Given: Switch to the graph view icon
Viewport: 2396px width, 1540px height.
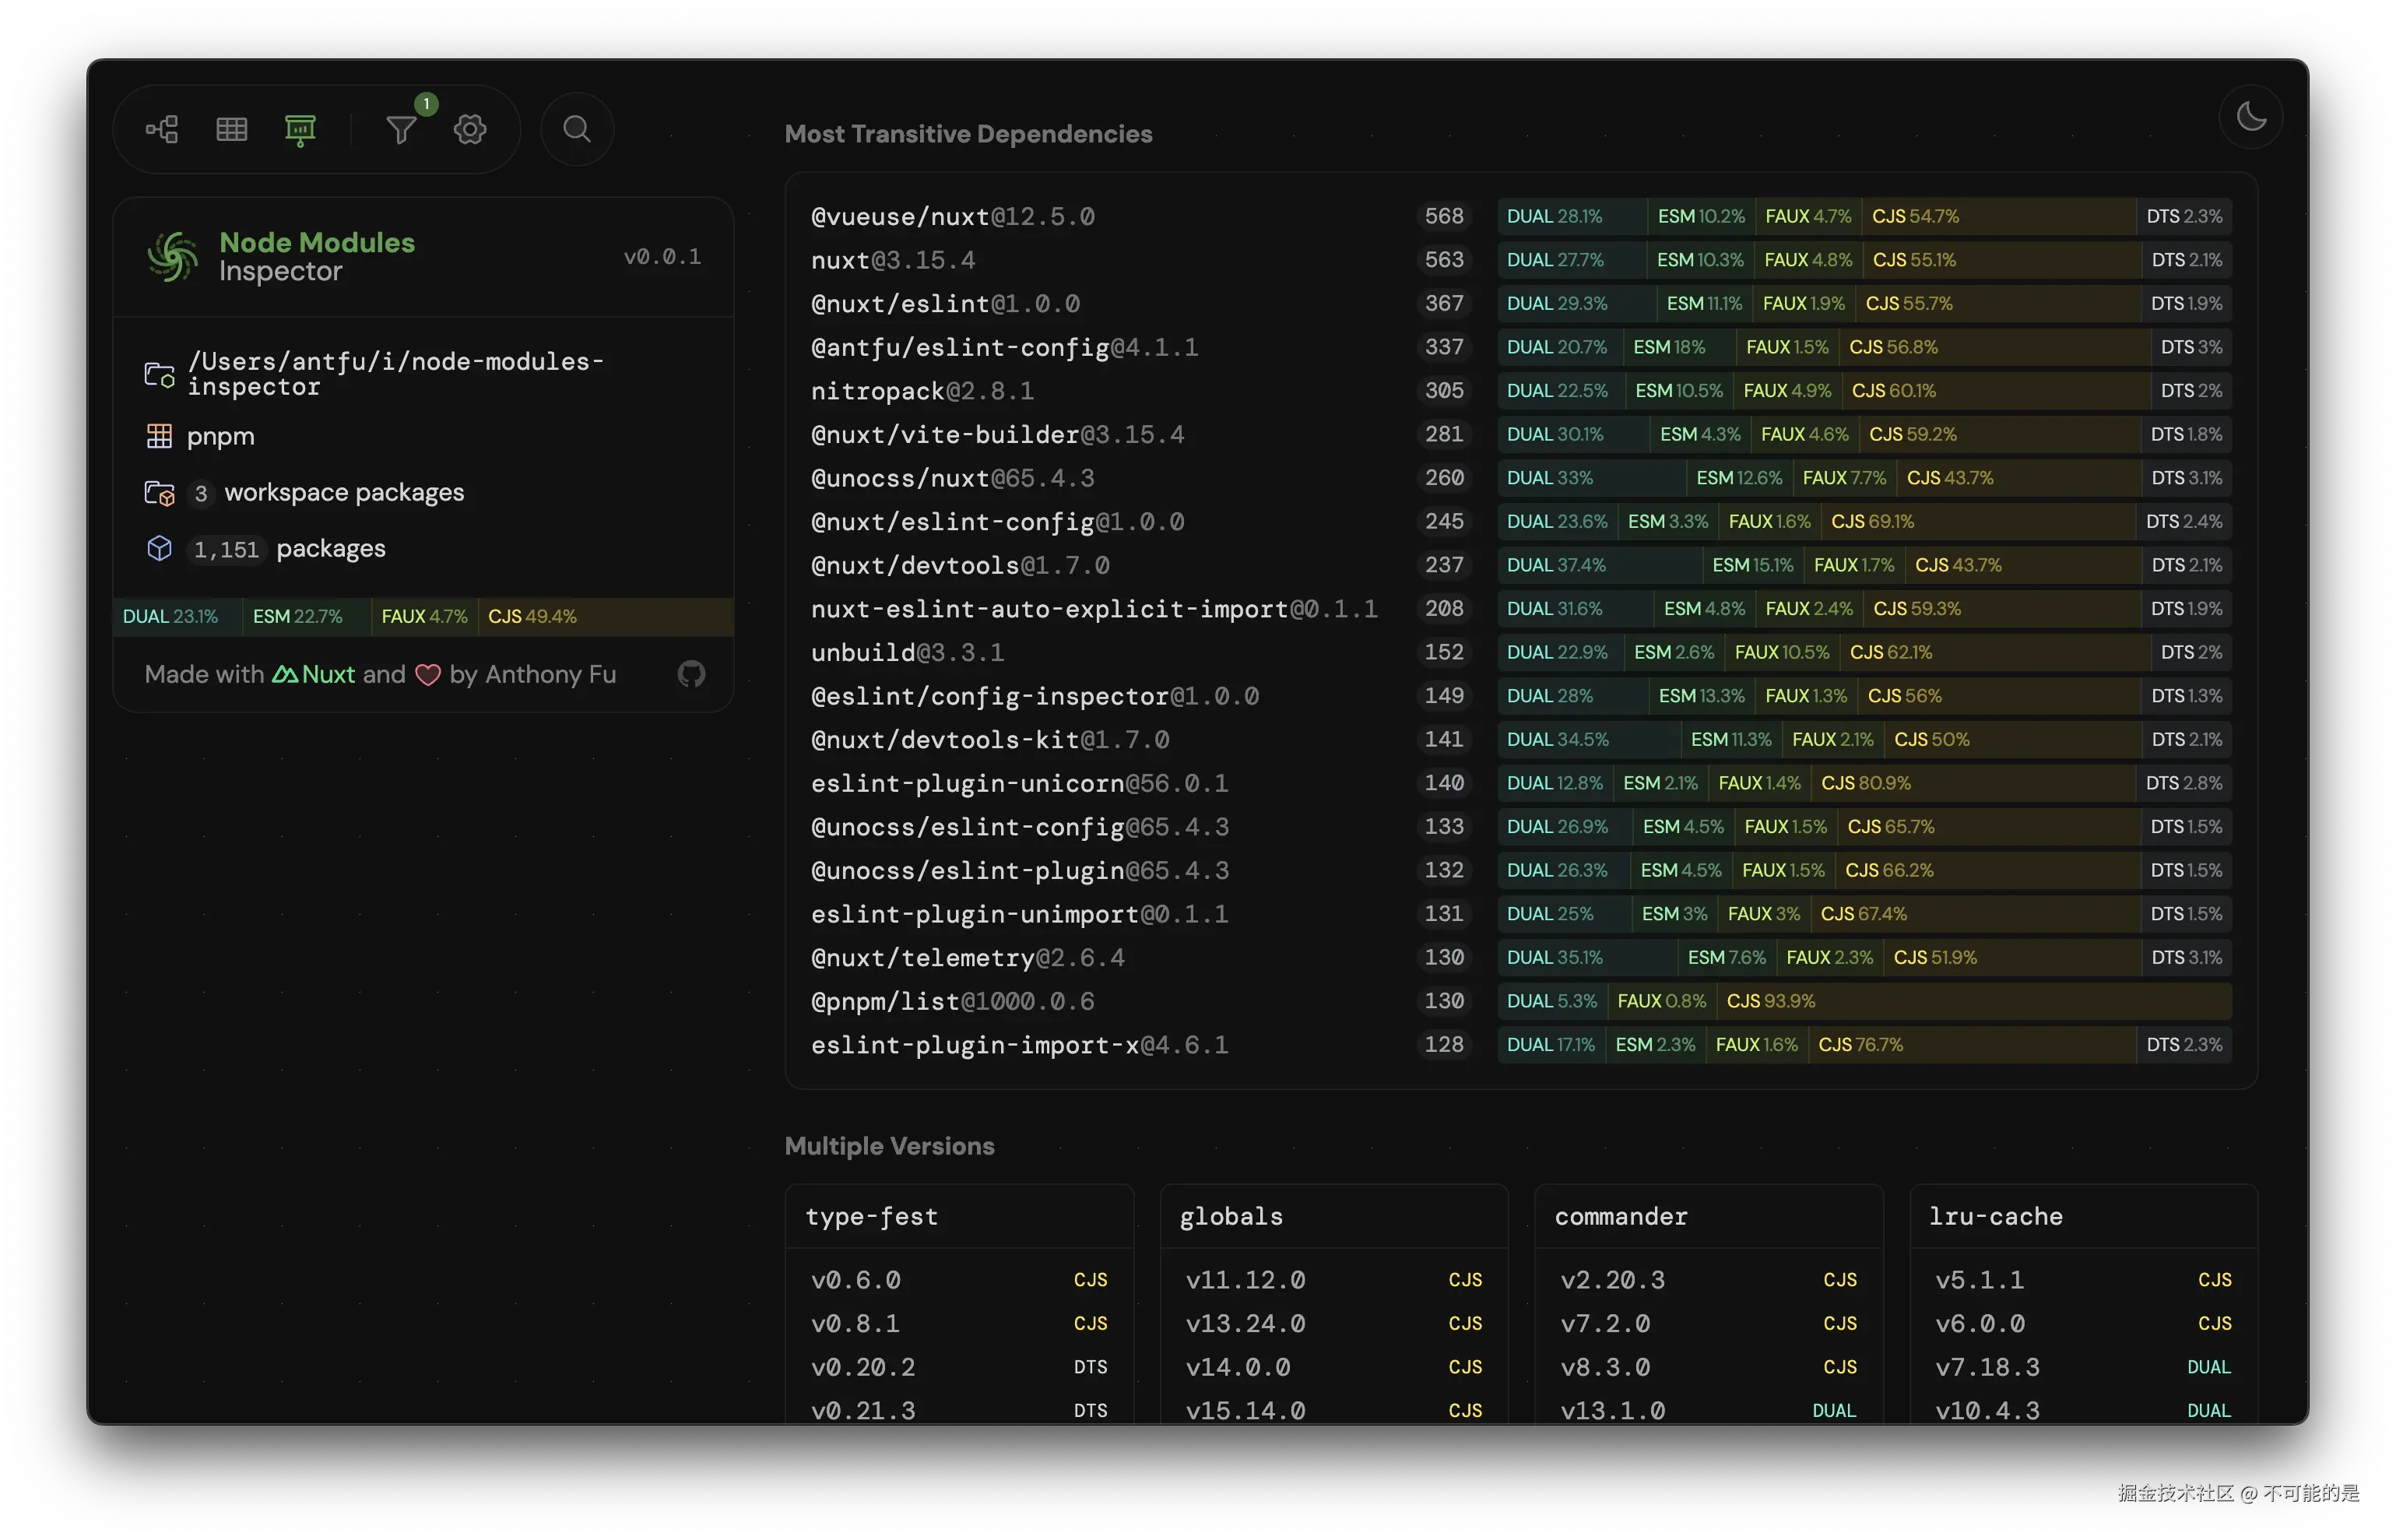Looking at the screenshot, I should tap(162, 129).
